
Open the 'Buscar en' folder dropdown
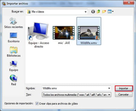pyautogui.click(x=57, y=12)
